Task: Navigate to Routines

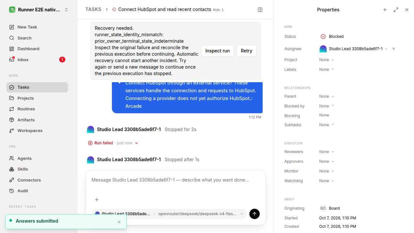Action: tap(37, 109)
